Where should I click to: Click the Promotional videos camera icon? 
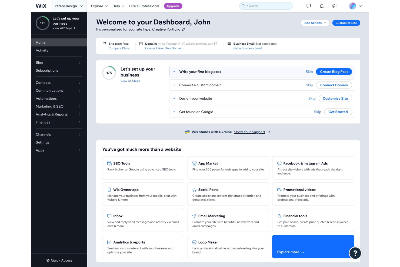coord(279,190)
